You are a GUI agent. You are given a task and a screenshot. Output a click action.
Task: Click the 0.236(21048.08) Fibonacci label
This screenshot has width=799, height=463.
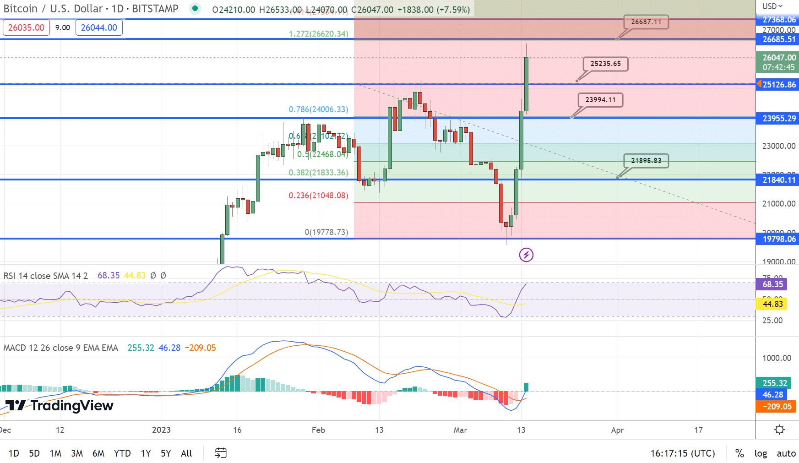point(319,196)
